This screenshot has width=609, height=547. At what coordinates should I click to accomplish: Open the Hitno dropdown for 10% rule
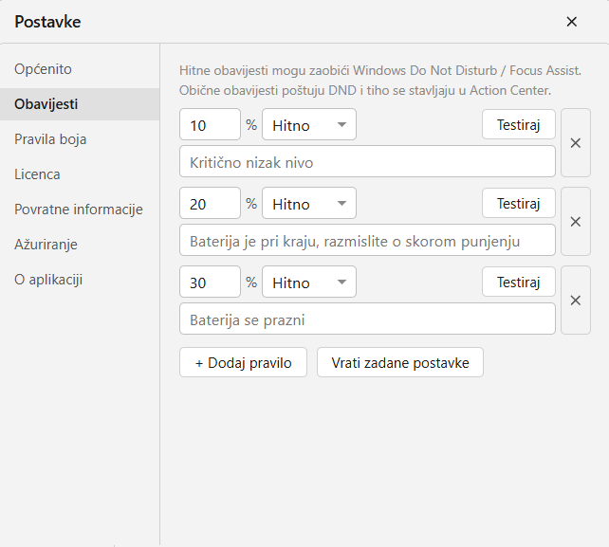[309, 124]
